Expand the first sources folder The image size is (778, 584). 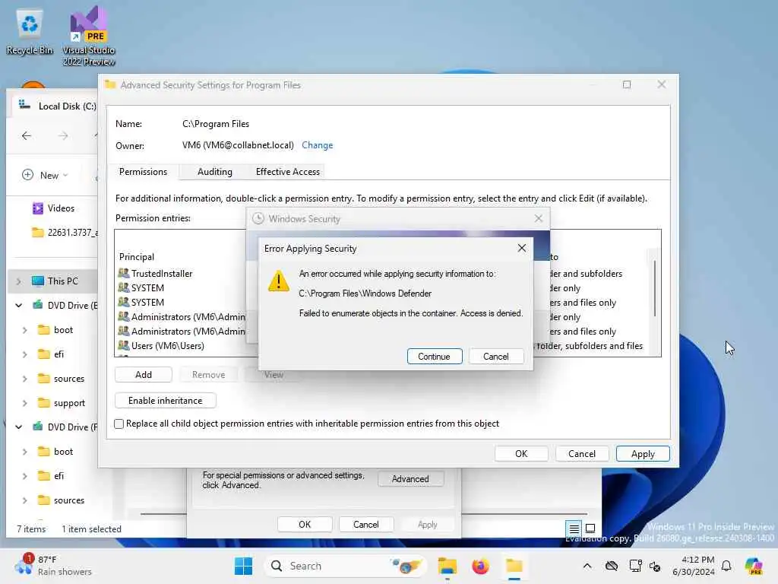click(x=25, y=379)
